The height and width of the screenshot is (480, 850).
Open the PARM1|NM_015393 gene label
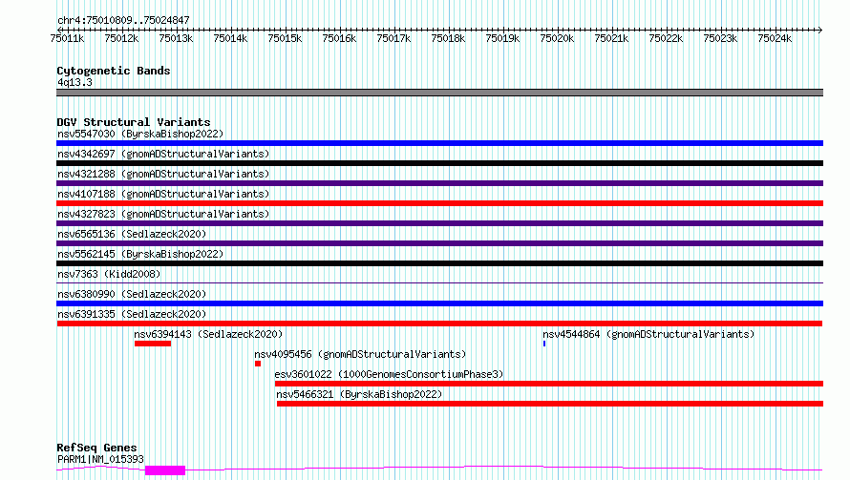(100, 459)
